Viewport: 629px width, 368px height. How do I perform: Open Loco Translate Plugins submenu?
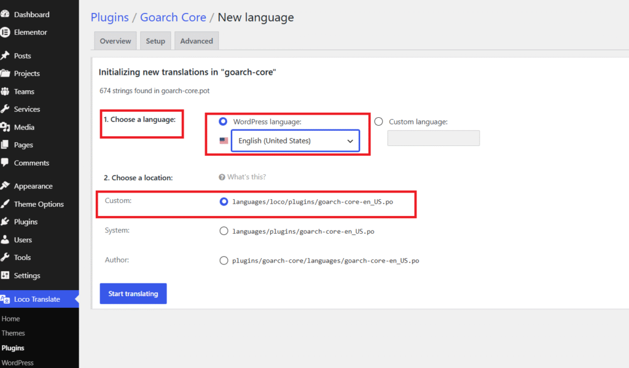13,348
